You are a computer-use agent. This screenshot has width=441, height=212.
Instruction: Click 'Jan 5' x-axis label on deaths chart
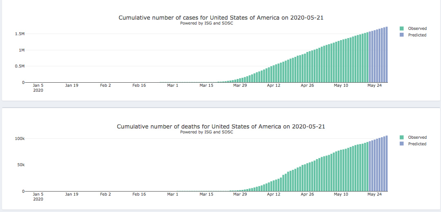(x=38, y=194)
